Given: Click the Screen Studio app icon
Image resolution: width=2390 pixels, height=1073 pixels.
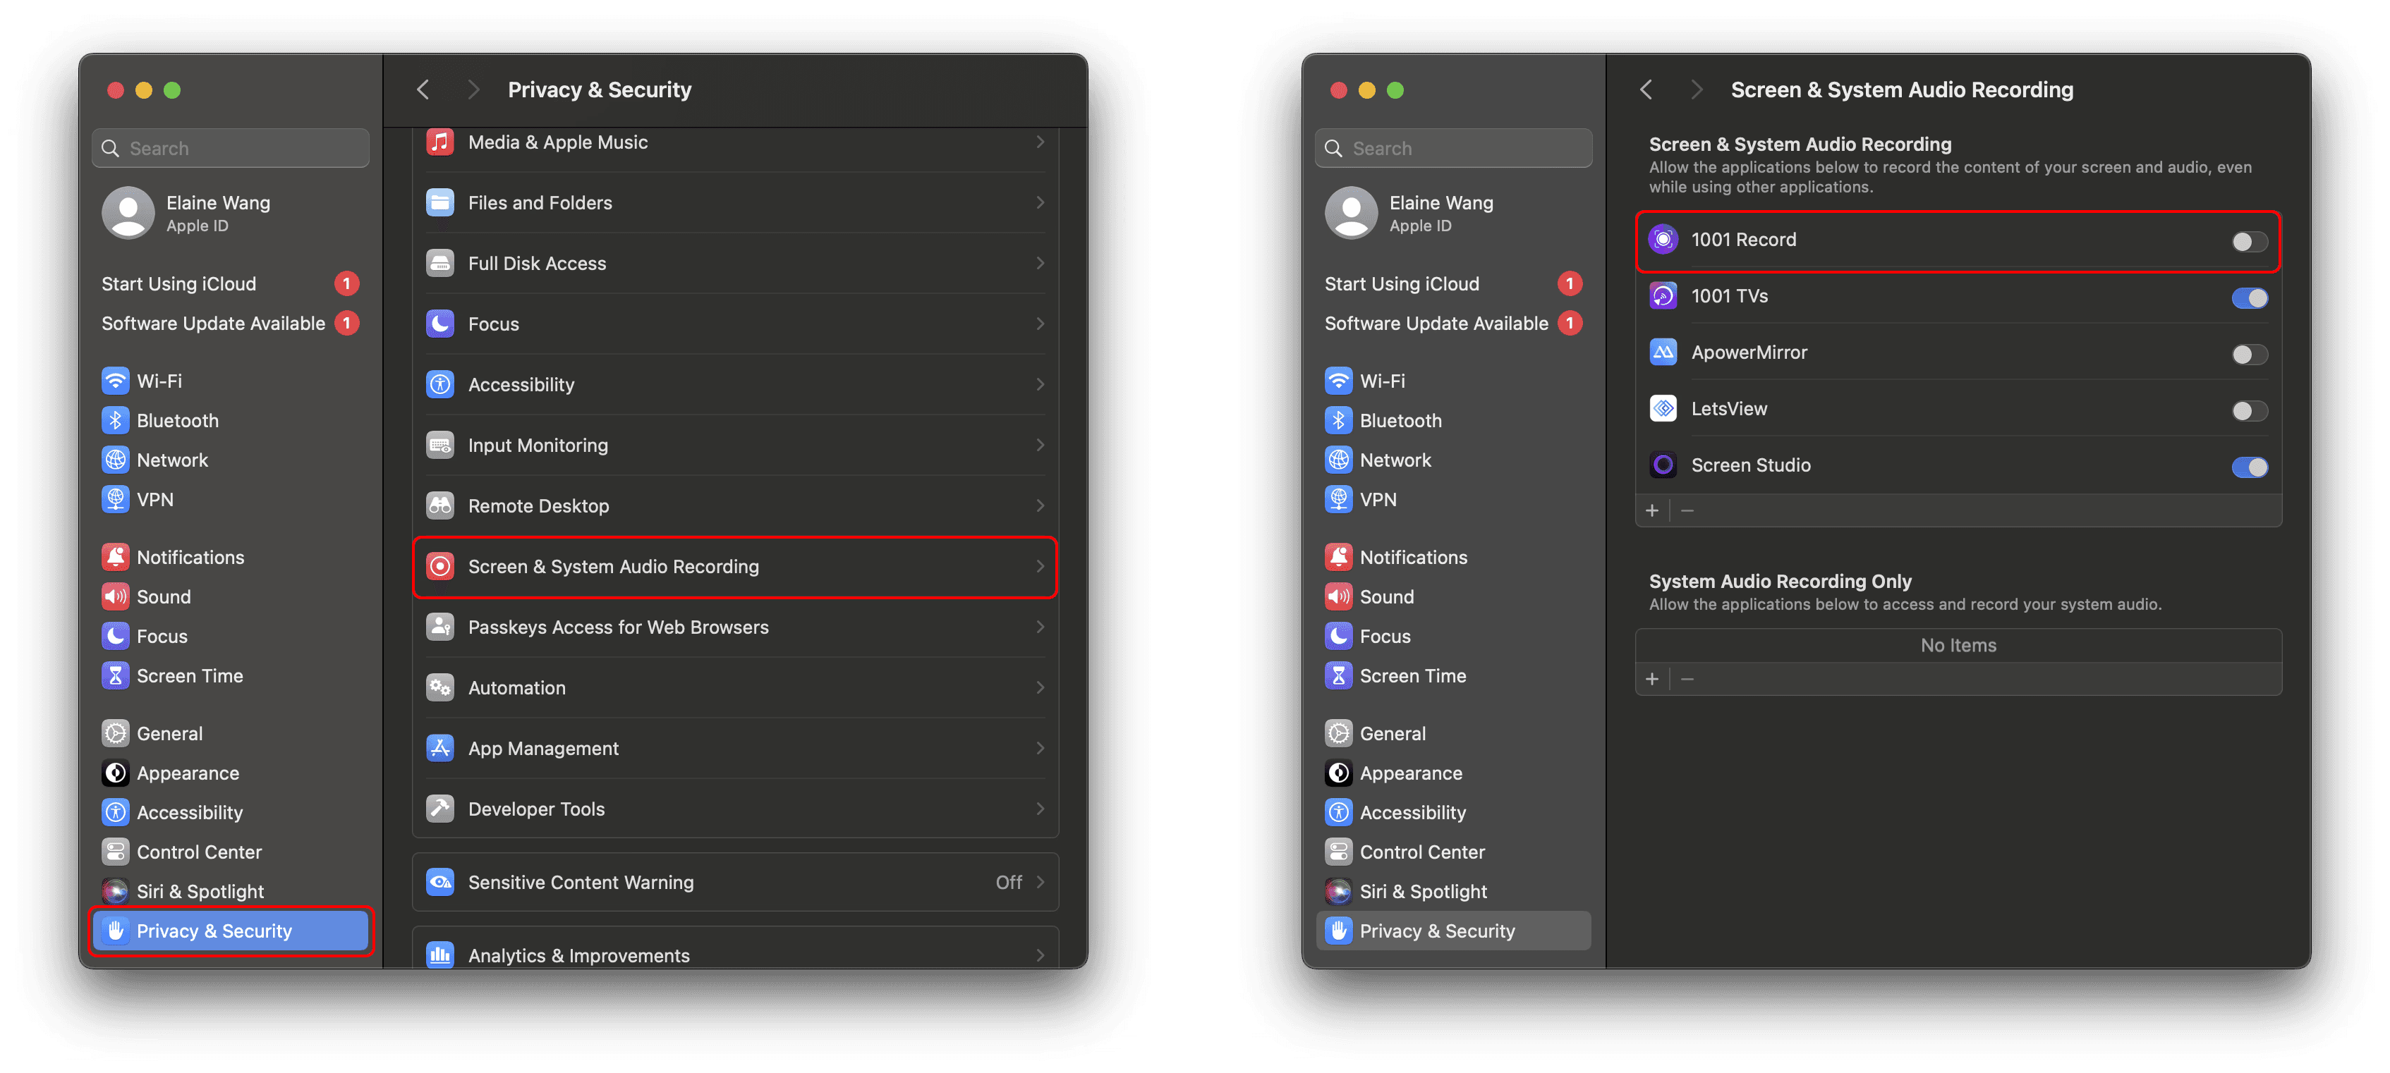Looking at the screenshot, I should tap(1663, 465).
